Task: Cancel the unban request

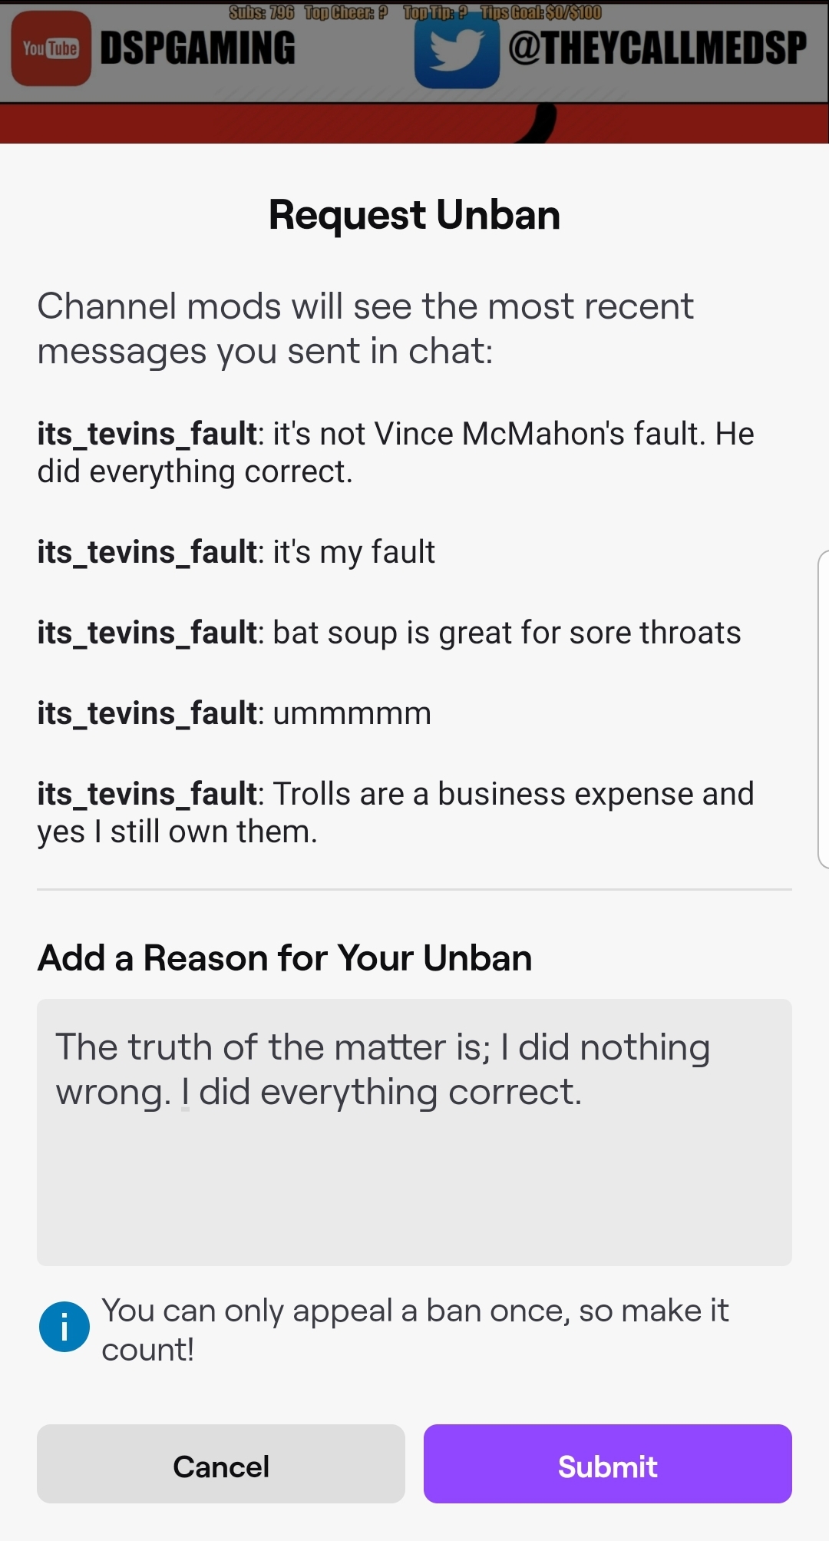Action: [221, 1463]
